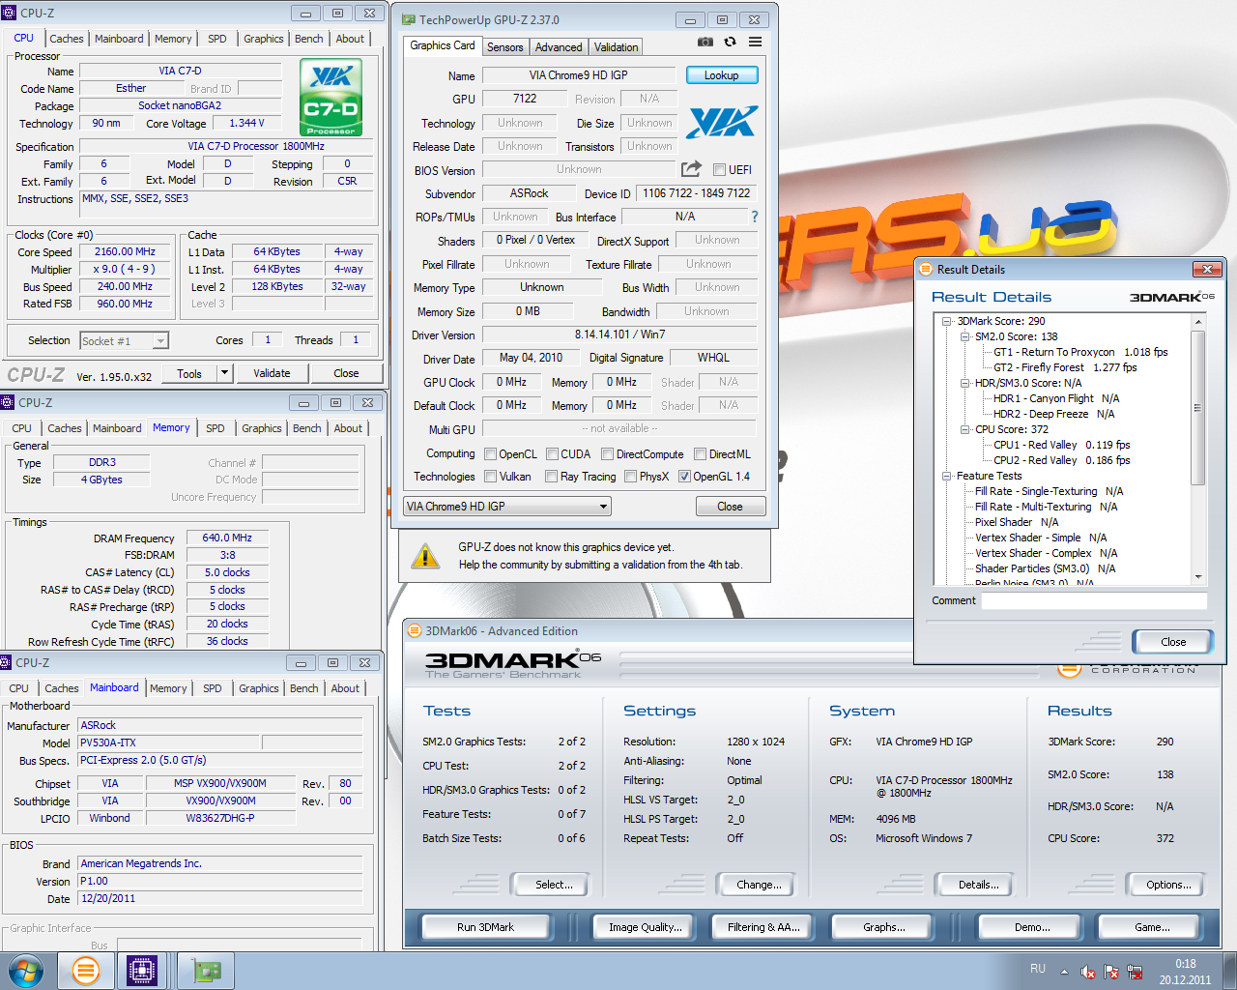Click the Result Details window title icon

click(925, 269)
